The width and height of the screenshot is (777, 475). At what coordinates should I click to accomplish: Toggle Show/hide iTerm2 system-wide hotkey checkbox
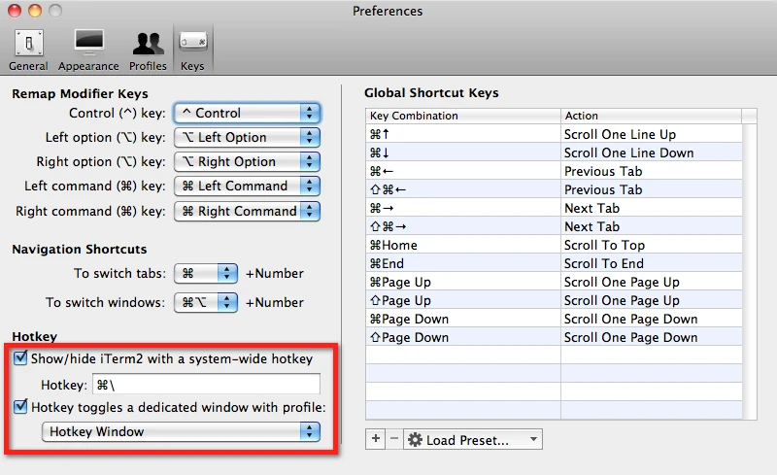pyautogui.click(x=20, y=358)
